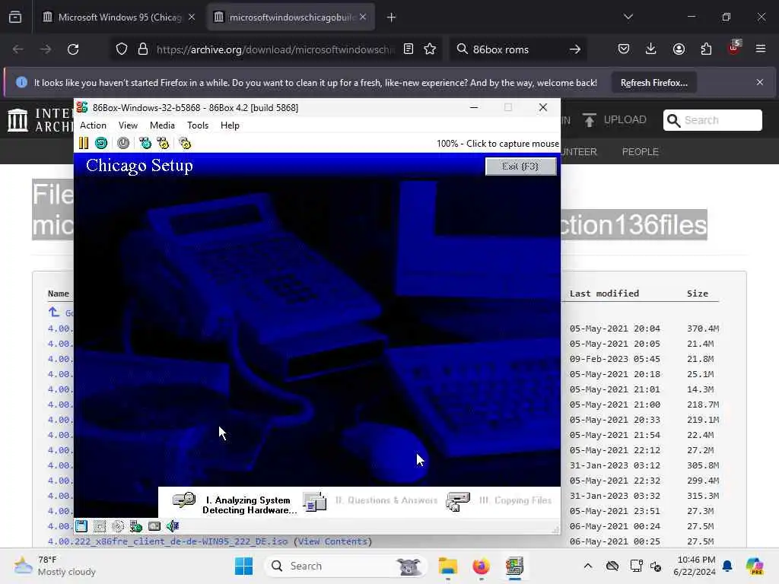Screen dimensions: 779x584
Task: Open uBlock Origin extension icon
Action: [x=733, y=48]
